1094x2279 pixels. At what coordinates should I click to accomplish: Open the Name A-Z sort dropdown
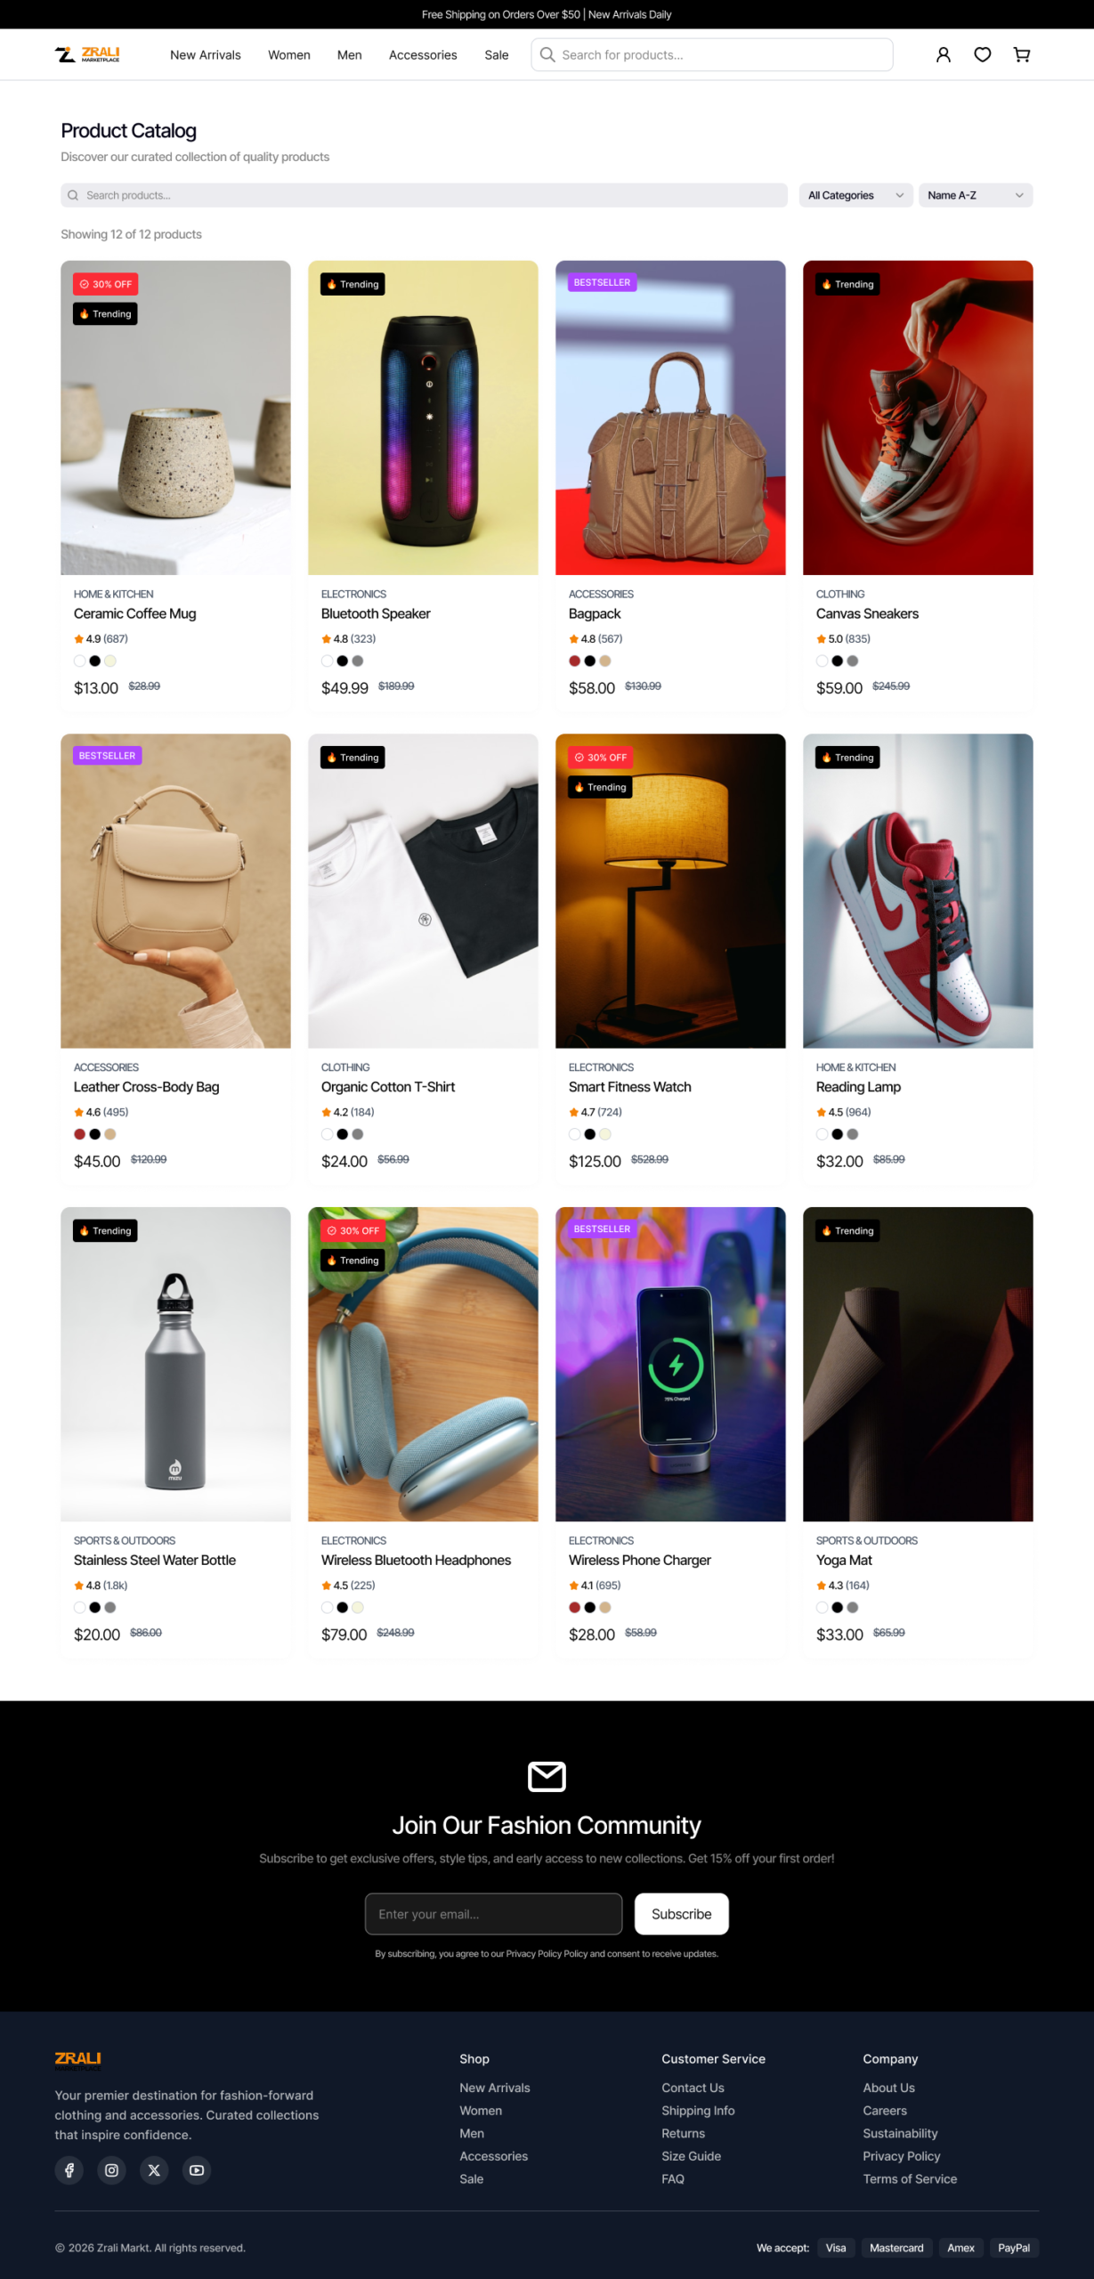(976, 195)
